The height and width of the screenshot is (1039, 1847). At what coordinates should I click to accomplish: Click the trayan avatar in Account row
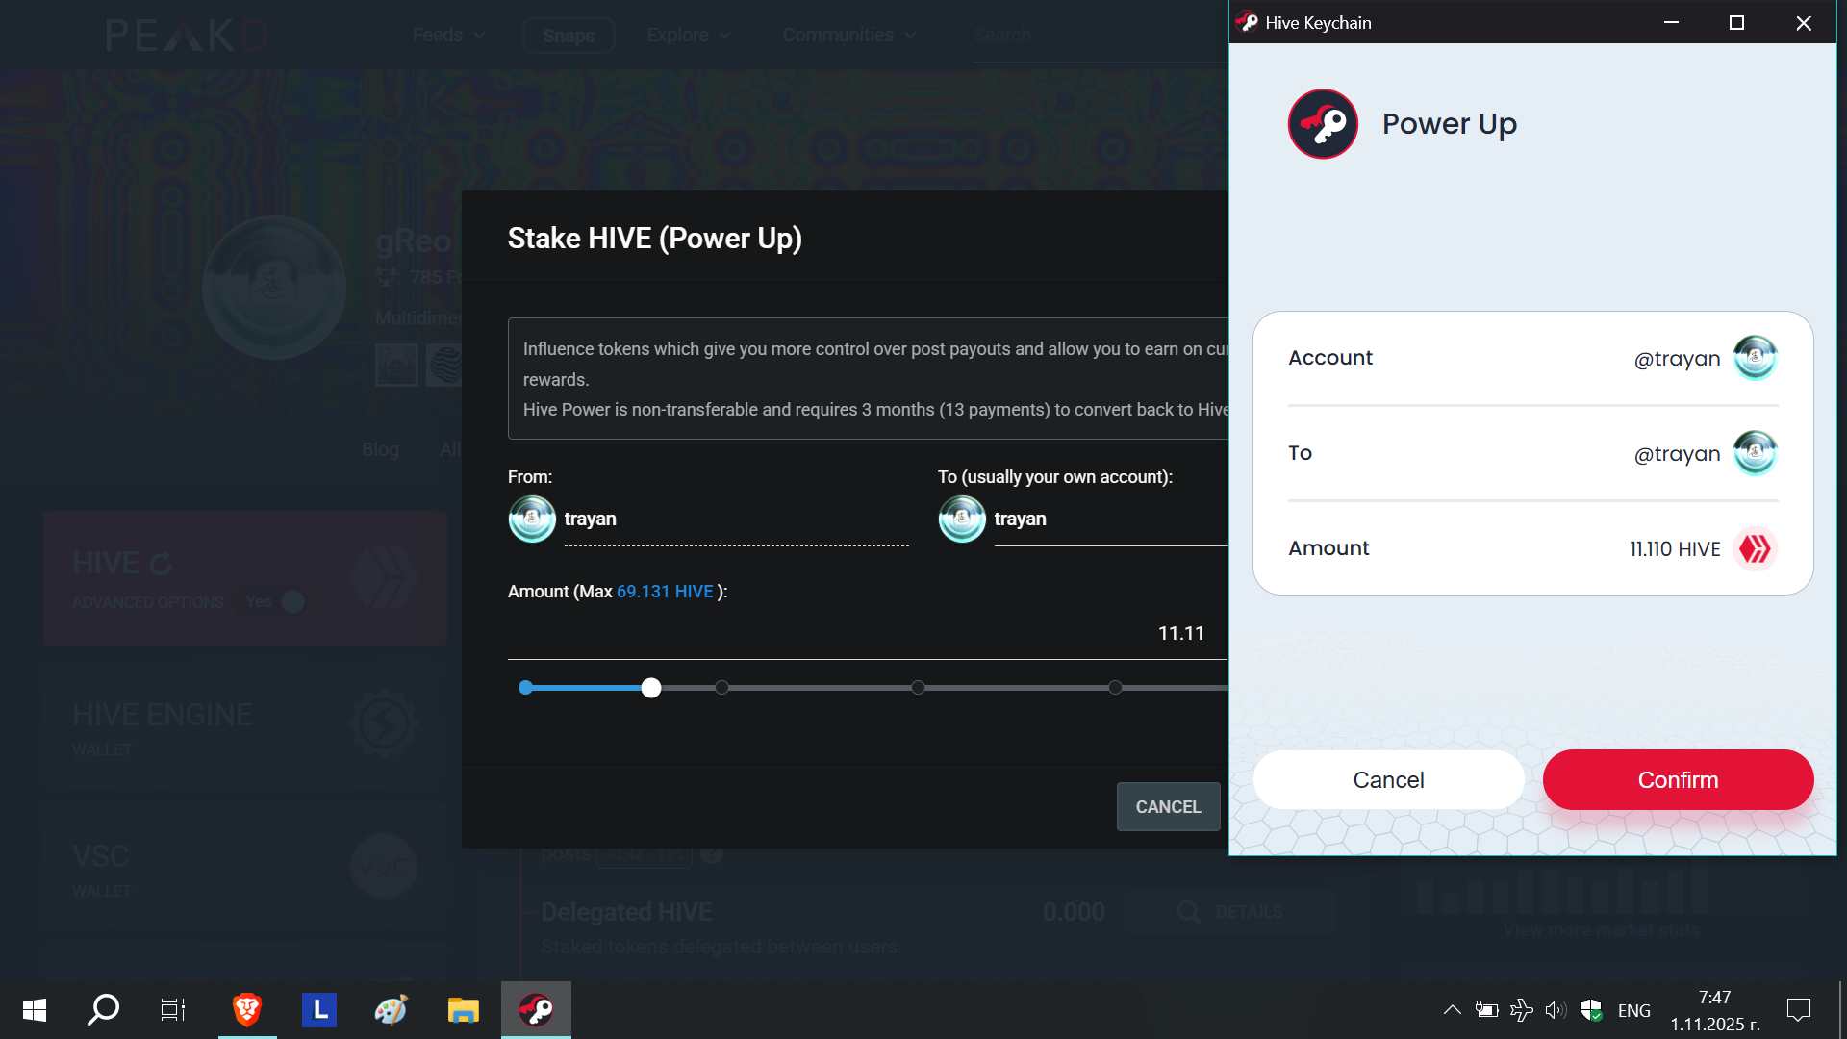tap(1755, 358)
